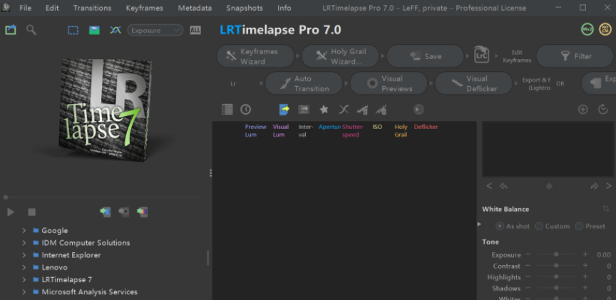Click the circular refresh clock icon
The height and width of the screenshot is (300, 616).
pyautogui.click(x=603, y=110)
